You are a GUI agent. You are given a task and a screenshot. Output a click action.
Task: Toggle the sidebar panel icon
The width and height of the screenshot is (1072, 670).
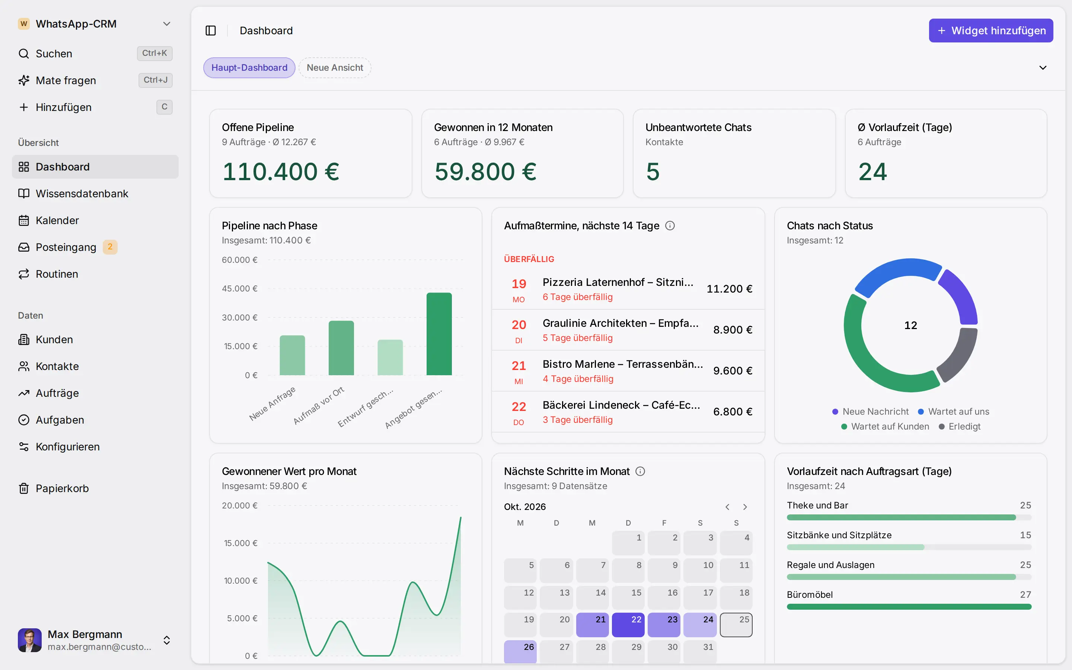point(210,31)
